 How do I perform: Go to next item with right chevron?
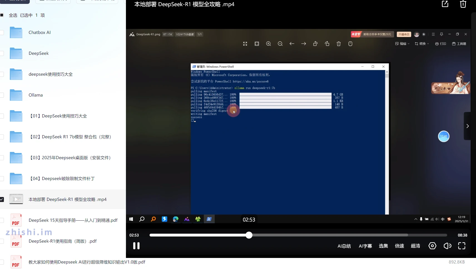coord(468,126)
